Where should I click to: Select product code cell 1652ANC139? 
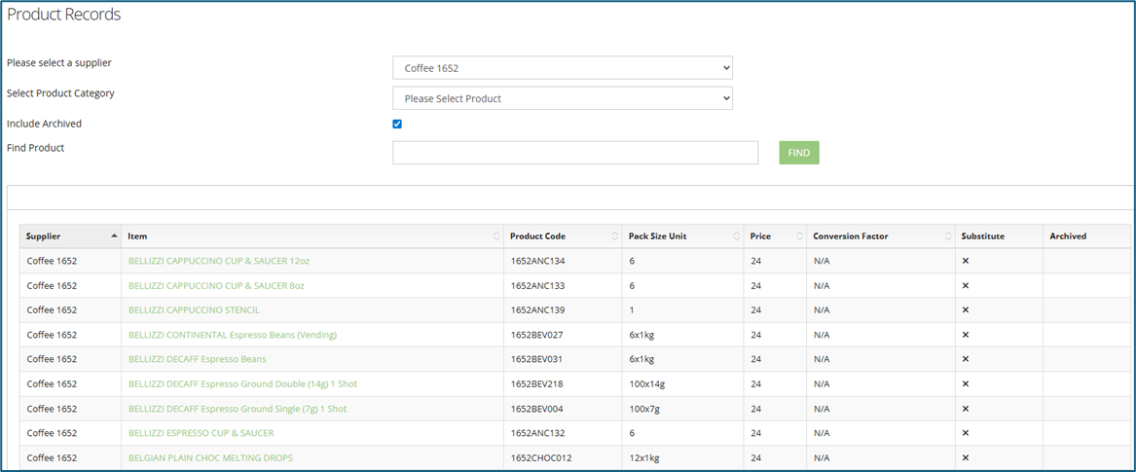click(x=563, y=309)
